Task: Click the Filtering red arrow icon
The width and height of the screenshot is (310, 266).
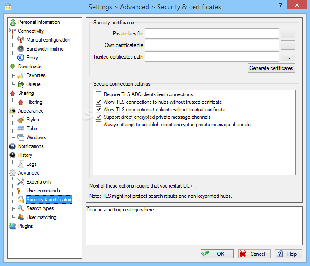Action: 21,102
